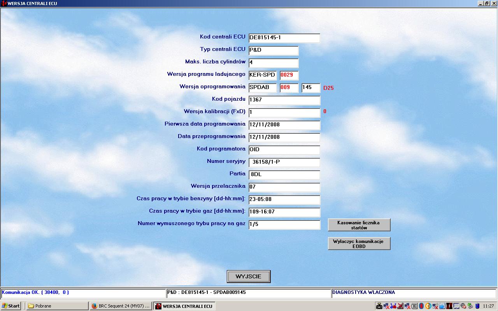Focus the Kod programatora field
498x311 pixels.
[x=284, y=150]
